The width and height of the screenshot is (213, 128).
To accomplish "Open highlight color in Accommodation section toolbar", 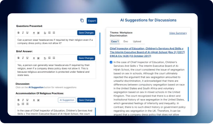I will click(38, 100).
